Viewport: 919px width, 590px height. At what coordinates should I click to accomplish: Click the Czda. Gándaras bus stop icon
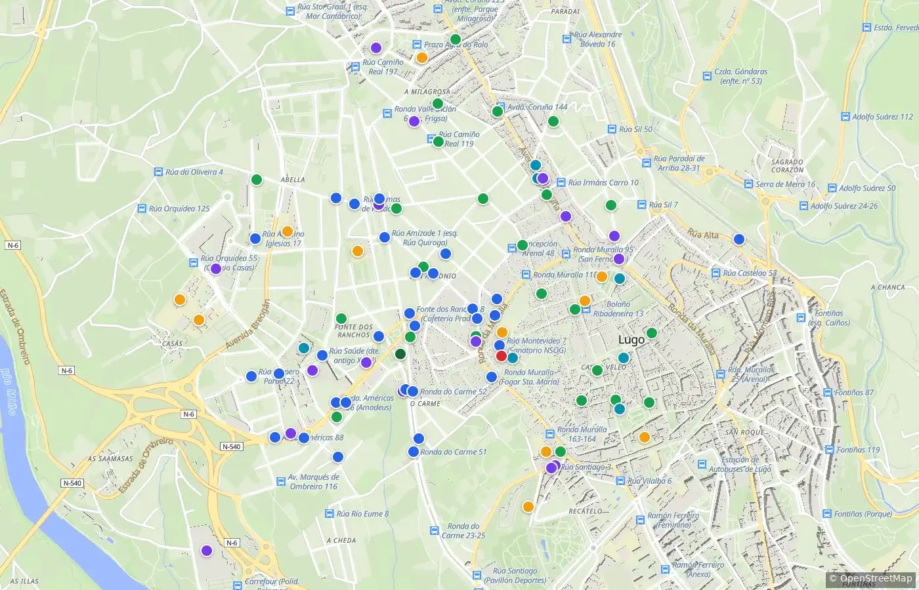(x=707, y=76)
